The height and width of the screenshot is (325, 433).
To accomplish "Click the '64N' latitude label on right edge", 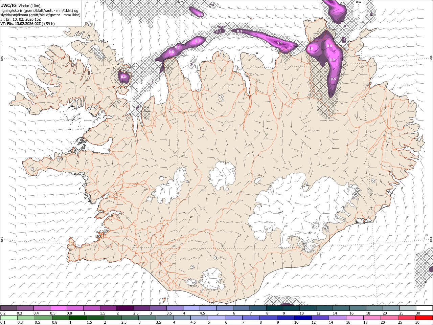I will click(431, 239).
